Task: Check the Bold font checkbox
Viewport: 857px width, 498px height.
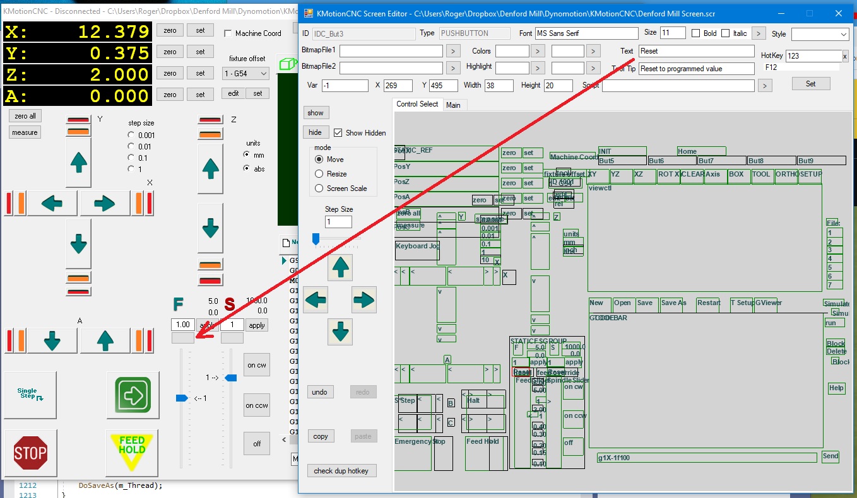Action: (x=696, y=33)
